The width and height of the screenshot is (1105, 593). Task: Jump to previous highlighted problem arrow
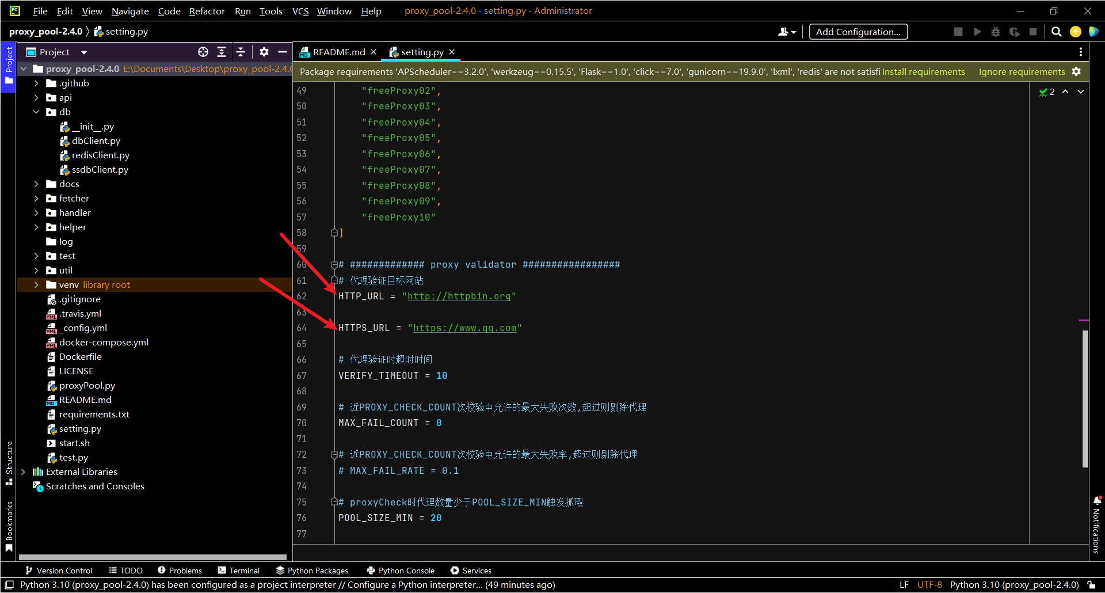[1065, 92]
